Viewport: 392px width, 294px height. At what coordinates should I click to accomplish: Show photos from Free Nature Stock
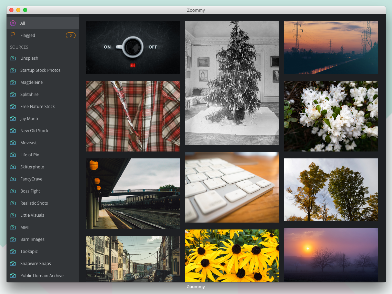37,107
